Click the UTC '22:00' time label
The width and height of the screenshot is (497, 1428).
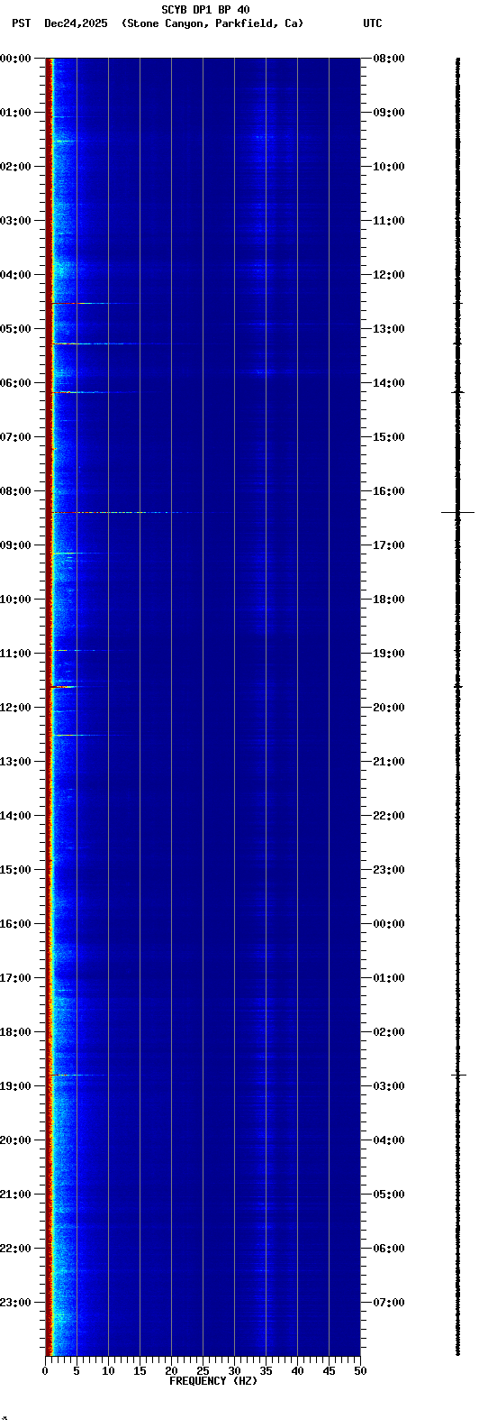tap(389, 816)
